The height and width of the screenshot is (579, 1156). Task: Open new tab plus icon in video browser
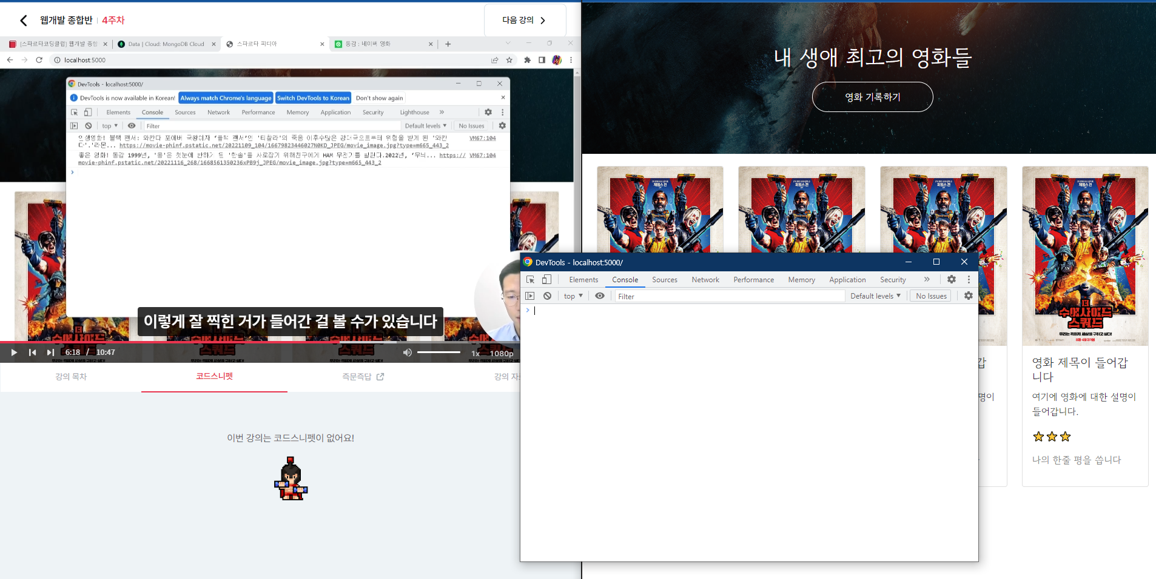pyautogui.click(x=448, y=44)
